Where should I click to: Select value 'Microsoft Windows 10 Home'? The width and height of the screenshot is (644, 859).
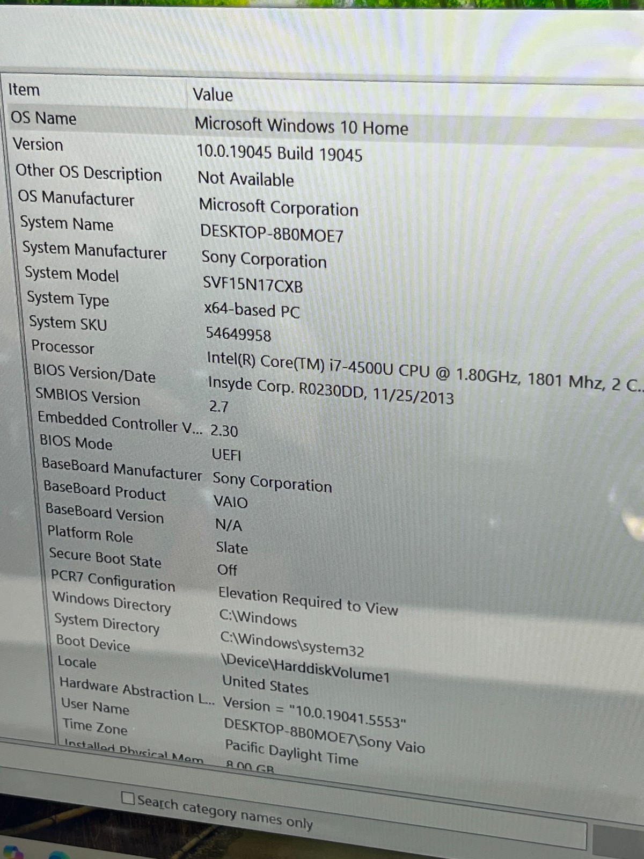coord(301,126)
